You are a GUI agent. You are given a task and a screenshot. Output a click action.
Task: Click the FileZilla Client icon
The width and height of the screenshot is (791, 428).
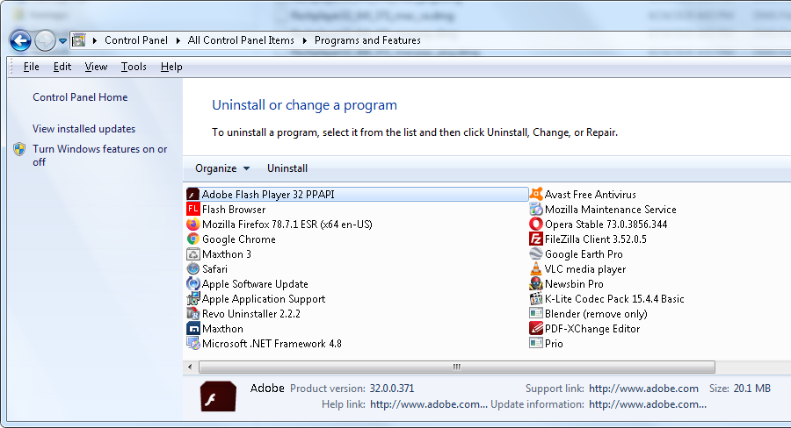pyautogui.click(x=536, y=239)
